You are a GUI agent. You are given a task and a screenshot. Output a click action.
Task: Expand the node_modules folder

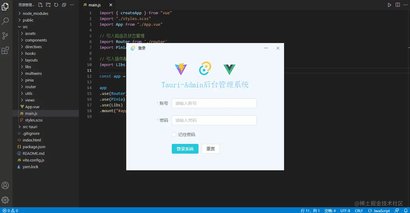click(46, 13)
